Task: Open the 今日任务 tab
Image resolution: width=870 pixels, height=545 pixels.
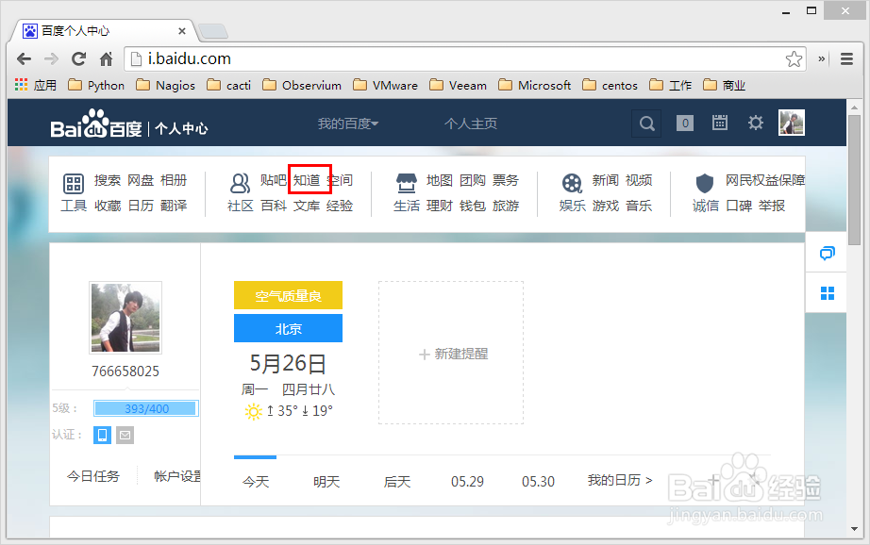Action: click(93, 476)
